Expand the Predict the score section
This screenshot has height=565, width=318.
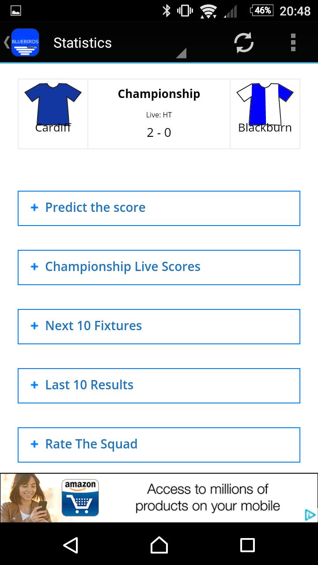[x=159, y=208]
